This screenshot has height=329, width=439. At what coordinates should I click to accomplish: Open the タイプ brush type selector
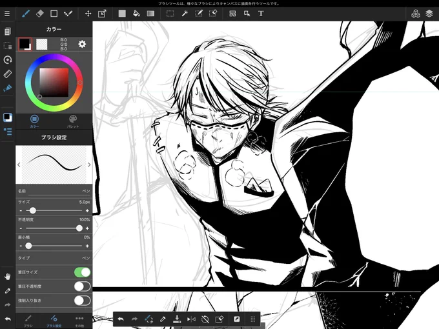pyautogui.click(x=54, y=258)
